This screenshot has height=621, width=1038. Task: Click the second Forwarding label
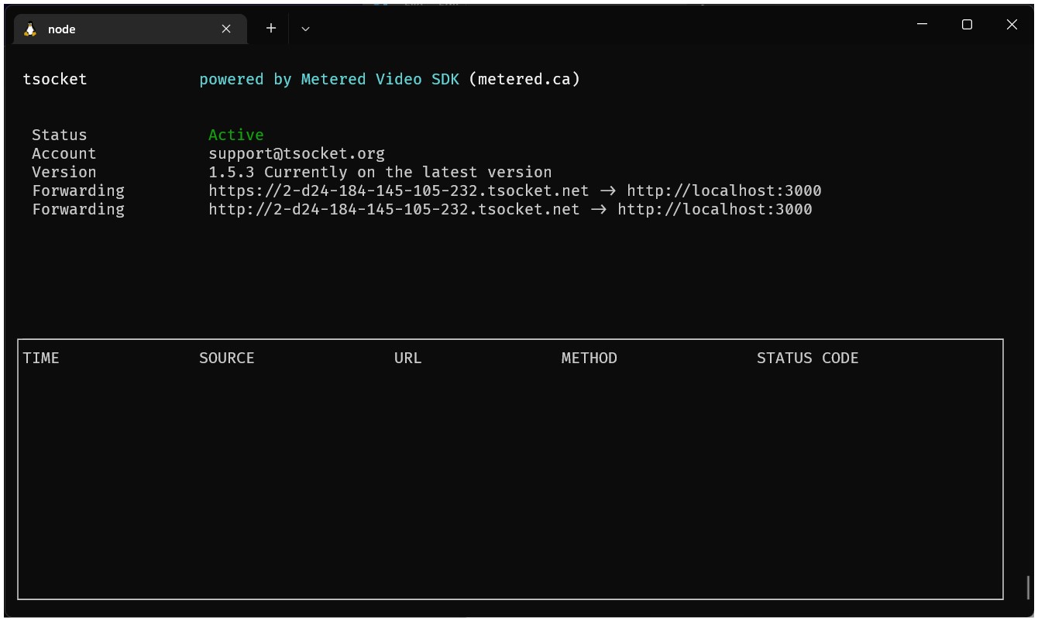pos(78,209)
